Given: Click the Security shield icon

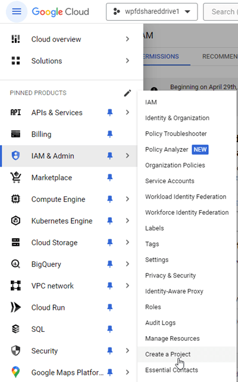Looking at the screenshot, I should [x=16, y=351].
